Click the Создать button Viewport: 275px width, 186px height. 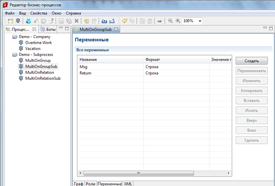click(251, 61)
